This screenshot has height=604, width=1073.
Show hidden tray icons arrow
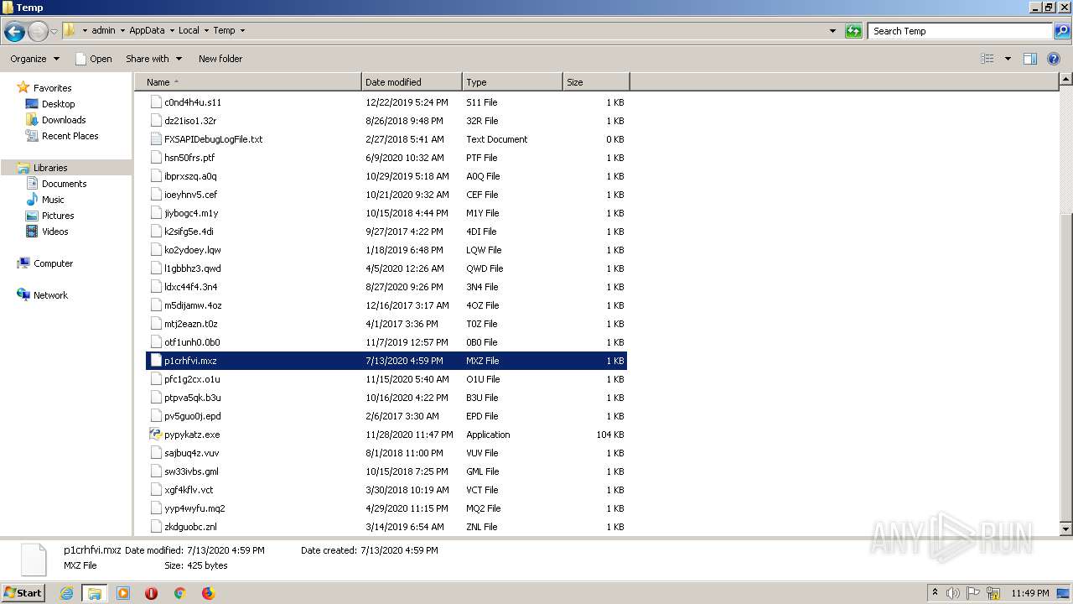pos(935,593)
